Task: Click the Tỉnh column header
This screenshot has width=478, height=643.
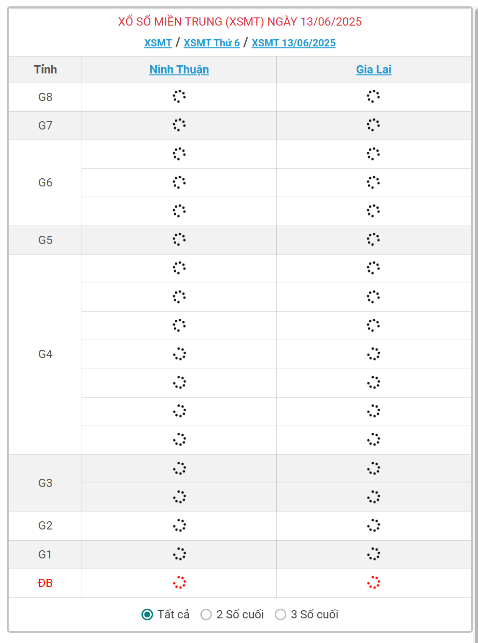Action: pyautogui.click(x=45, y=70)
